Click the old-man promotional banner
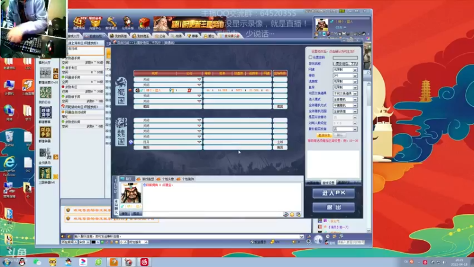 pyautogui.click(x=190, y=24)
